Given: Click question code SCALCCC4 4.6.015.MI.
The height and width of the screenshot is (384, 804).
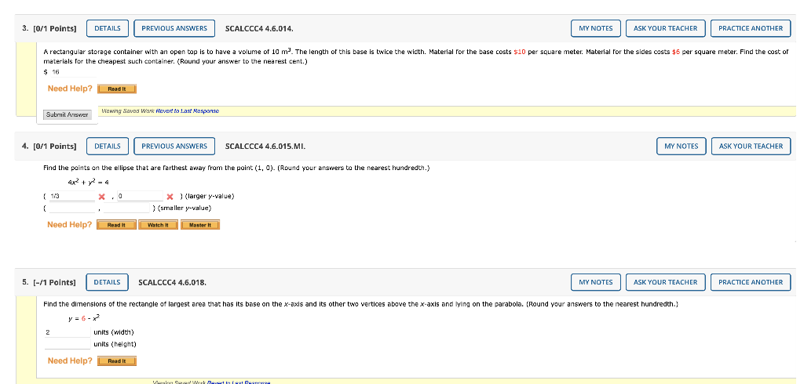Looking at the screenshot, I should (x=265, y=147).
